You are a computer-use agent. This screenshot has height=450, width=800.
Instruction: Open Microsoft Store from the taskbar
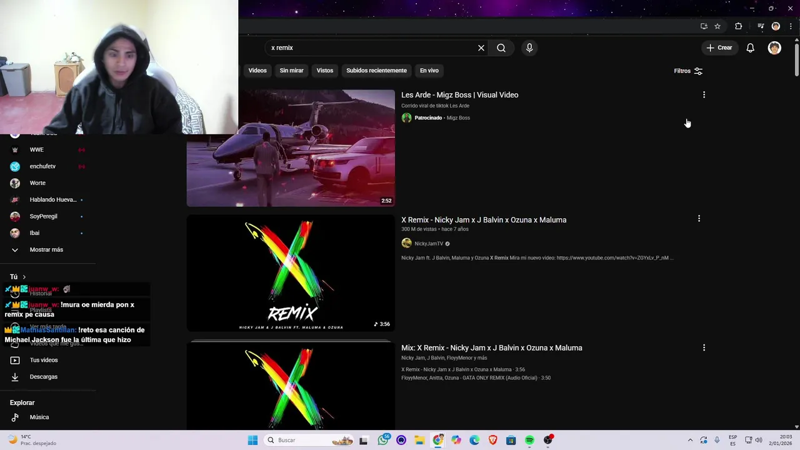click(x=511, y=440)
